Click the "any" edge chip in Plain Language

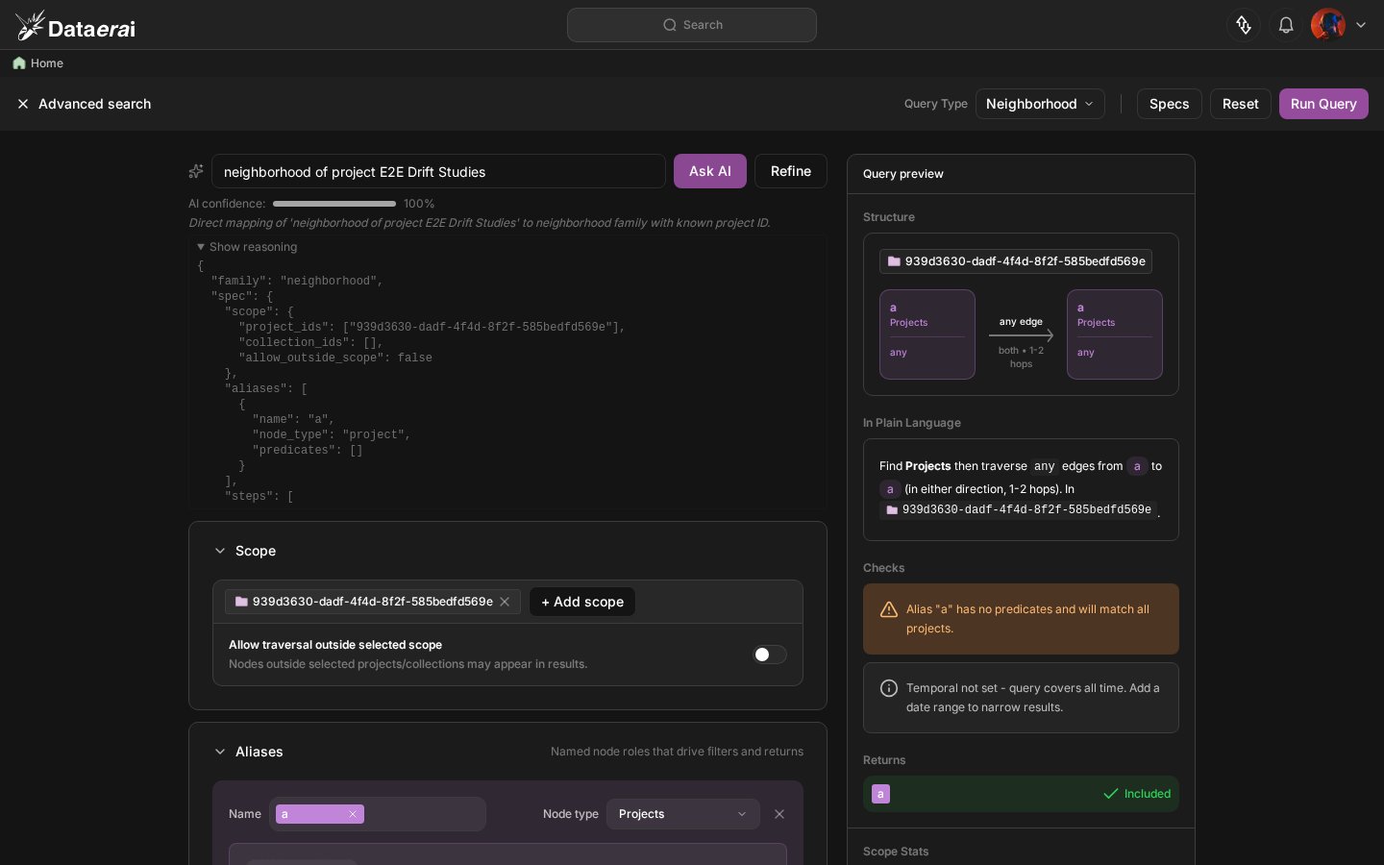click(x=1045, y=466)
